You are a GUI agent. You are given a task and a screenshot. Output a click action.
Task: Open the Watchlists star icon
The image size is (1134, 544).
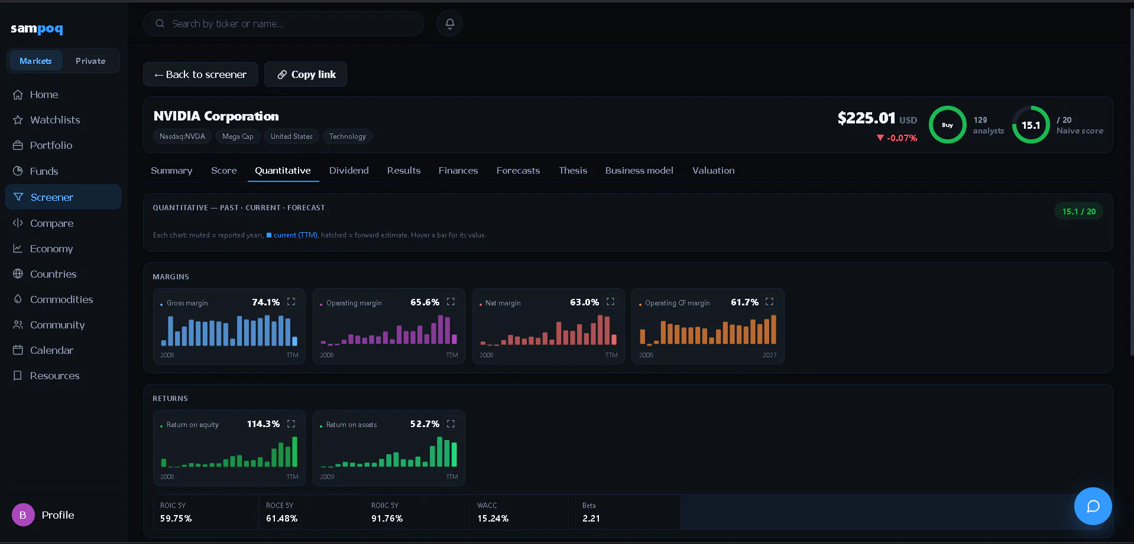click(x=18, y=120)
